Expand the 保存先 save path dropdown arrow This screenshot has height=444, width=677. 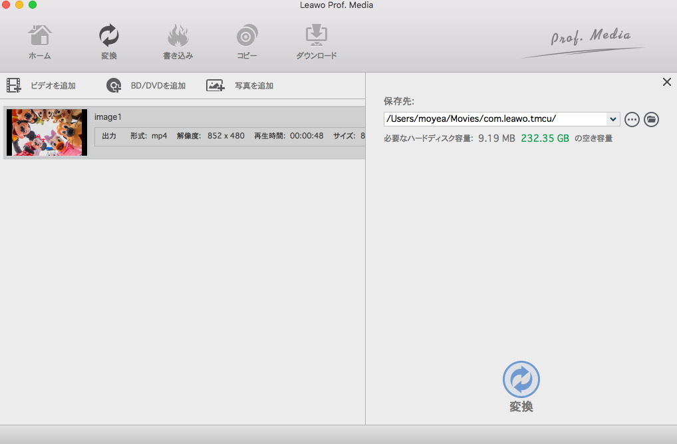click(x=612, y=119)
